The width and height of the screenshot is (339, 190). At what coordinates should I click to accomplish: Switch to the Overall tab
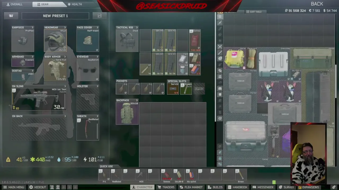[15, 4]
